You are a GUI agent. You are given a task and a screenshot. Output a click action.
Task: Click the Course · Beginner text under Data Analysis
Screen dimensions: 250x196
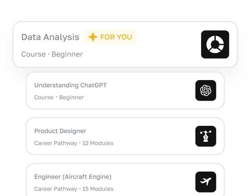(52, 54)
